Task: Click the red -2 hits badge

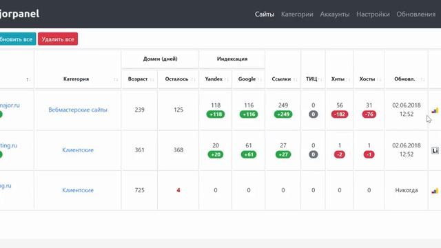Action: pos(340,154)
